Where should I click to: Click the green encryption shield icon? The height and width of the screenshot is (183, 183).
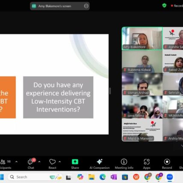pos(164,6)
